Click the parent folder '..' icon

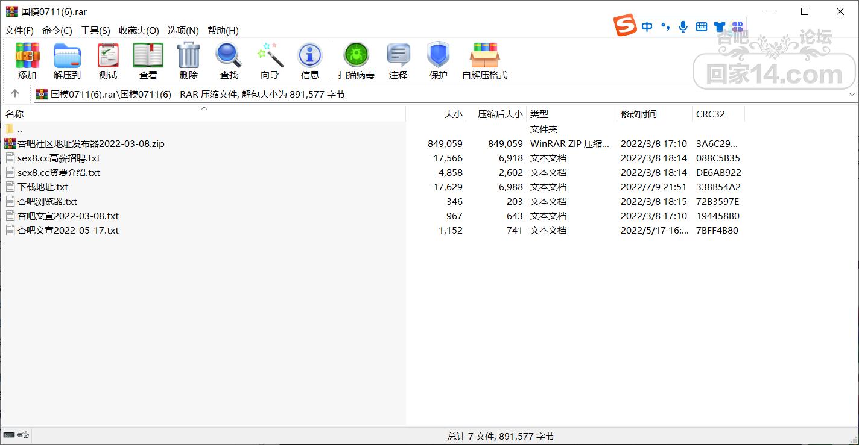point(10,129)
